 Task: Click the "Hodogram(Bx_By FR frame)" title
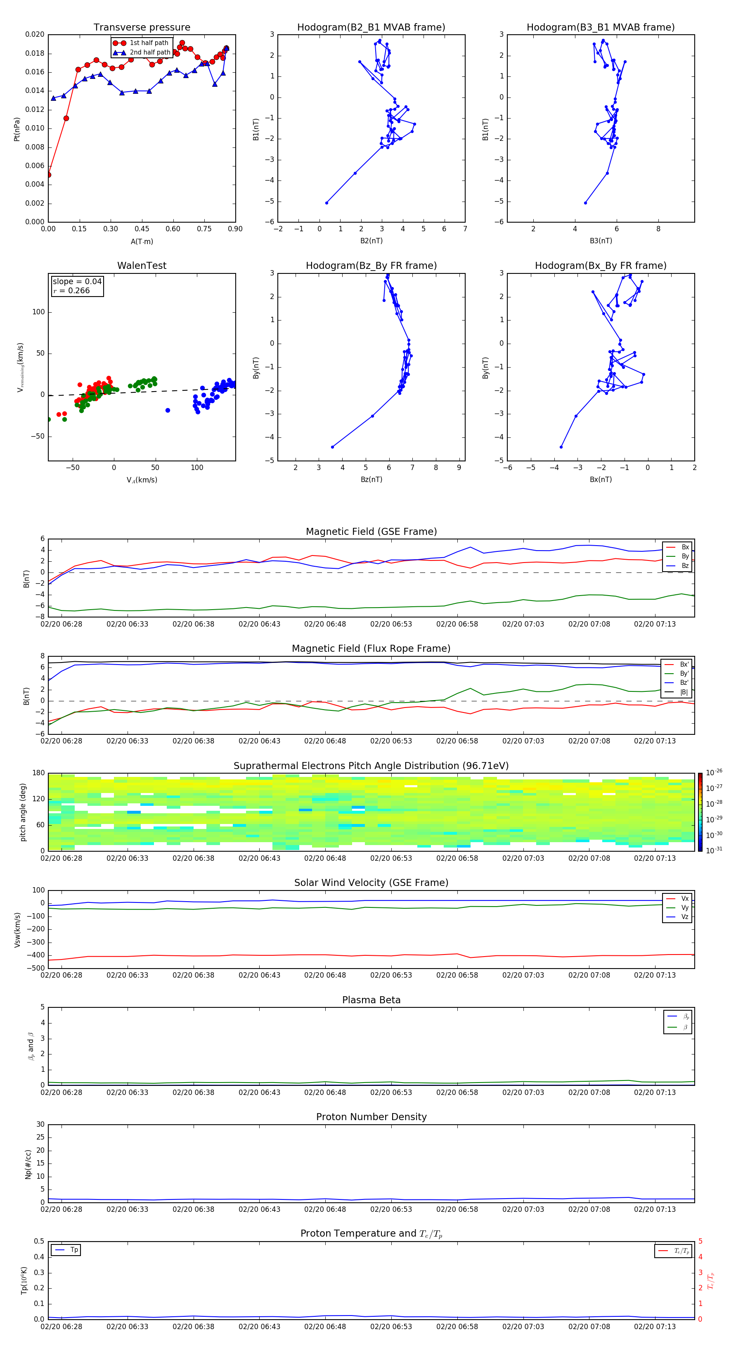[x=601, y=266]
